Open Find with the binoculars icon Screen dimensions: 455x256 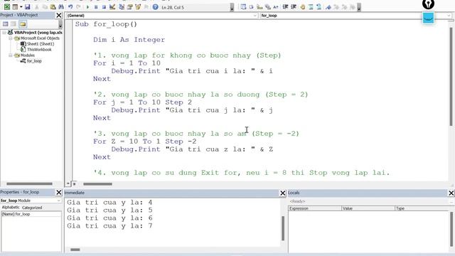(61, 7)
